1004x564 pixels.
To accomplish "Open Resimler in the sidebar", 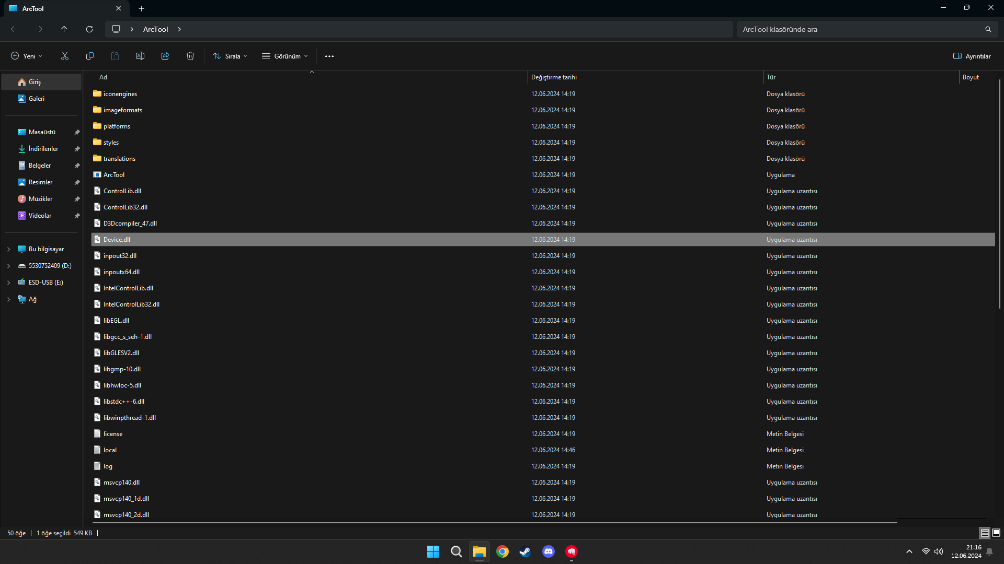I will [42, 182].
